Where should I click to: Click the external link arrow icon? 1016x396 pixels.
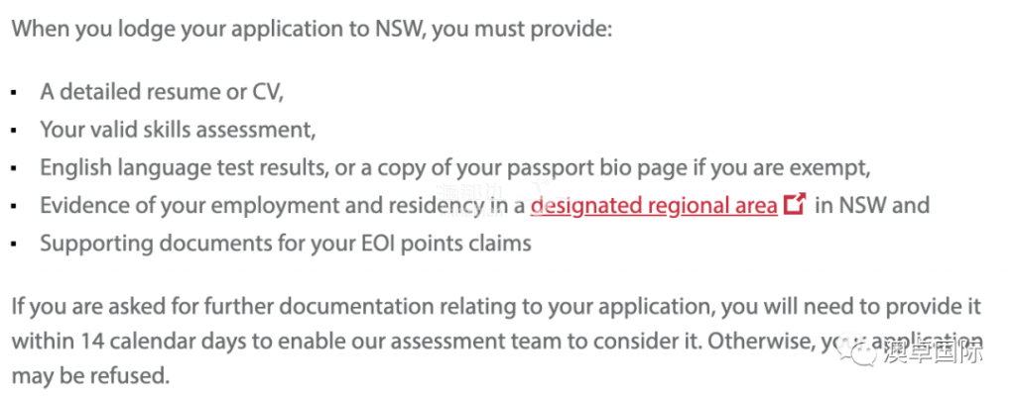(794, 205)
